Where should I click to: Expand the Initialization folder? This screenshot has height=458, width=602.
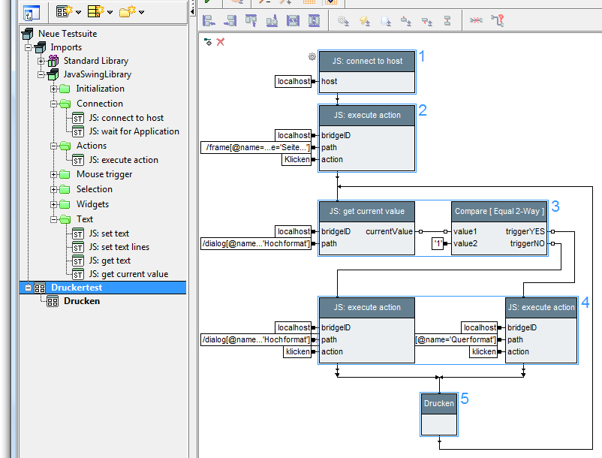pyautogui.click(x=54, y=89)
